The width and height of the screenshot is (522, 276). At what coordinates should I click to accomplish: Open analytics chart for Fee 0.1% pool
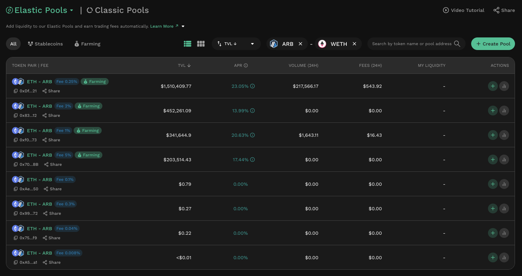(x=504, y=184)
